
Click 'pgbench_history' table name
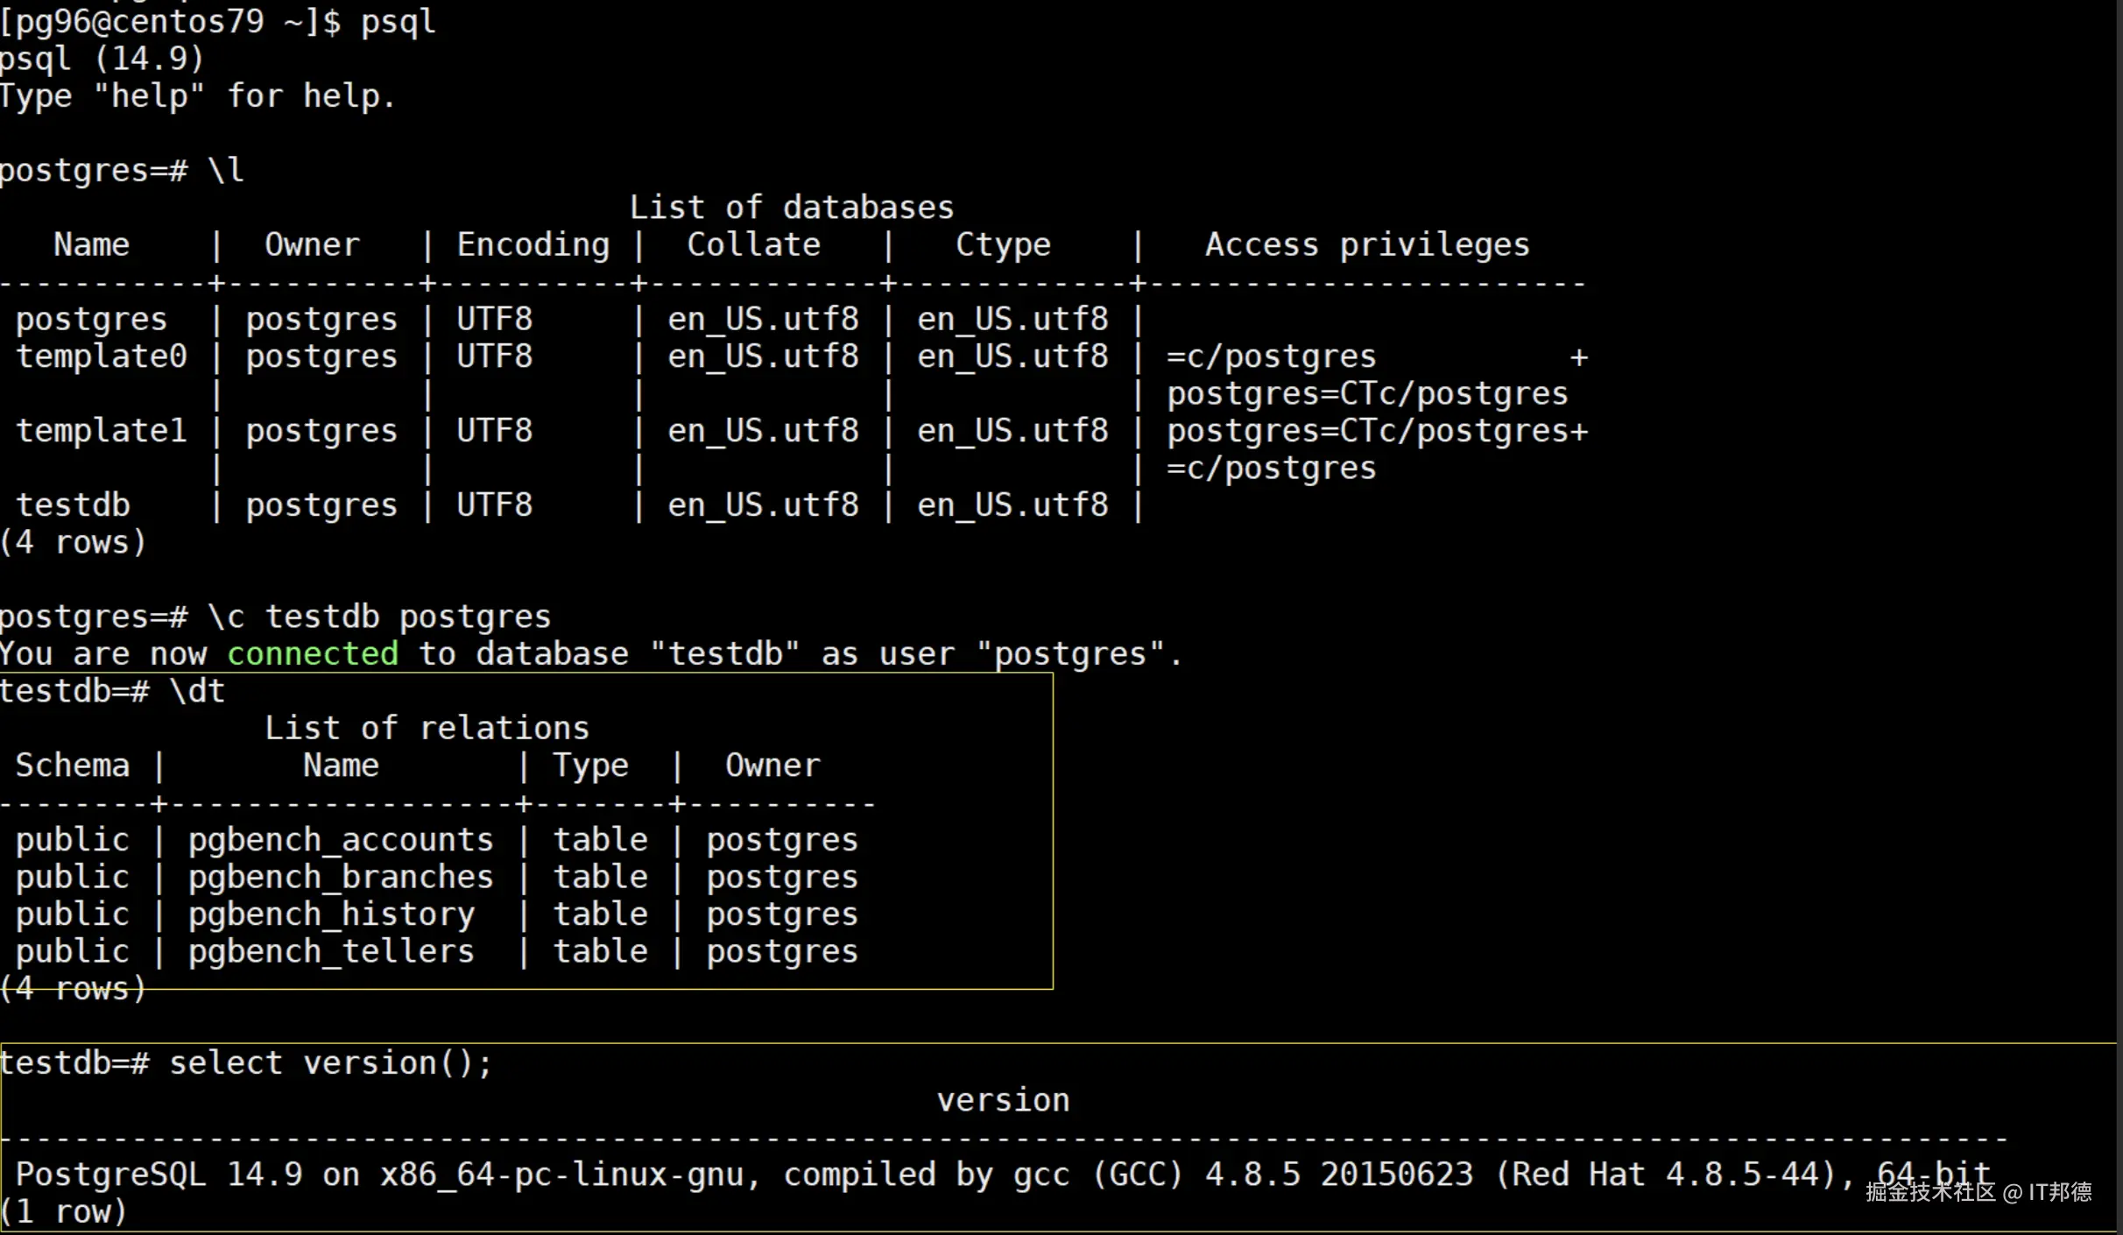(331, 914)
